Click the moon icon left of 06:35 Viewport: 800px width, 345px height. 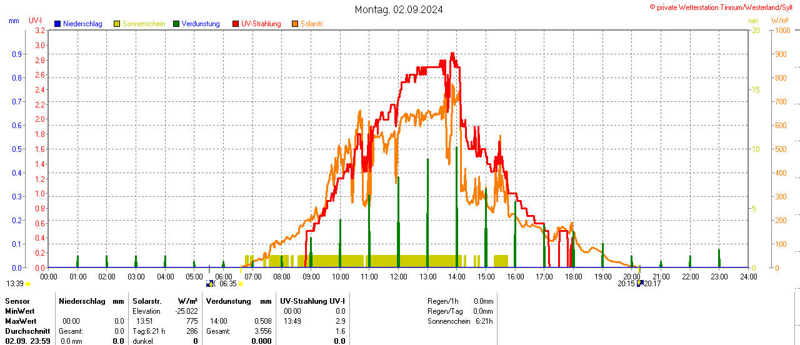(x=211, y=284)
